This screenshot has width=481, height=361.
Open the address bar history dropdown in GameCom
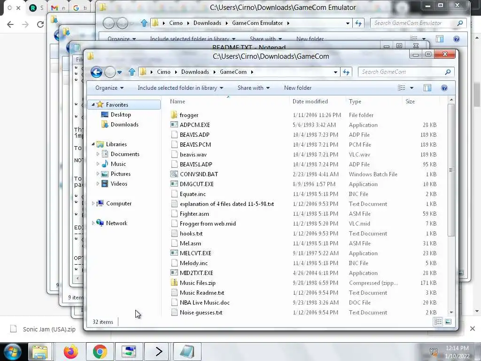click(335, 72)
